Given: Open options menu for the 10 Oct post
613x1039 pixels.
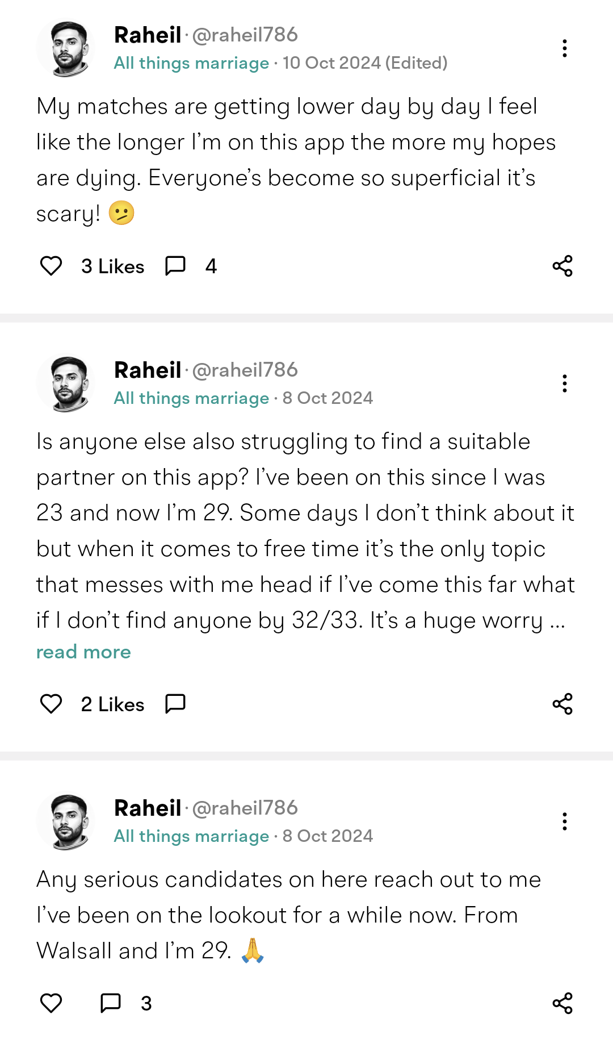Looking at the screenshot, I should (565, 48).
